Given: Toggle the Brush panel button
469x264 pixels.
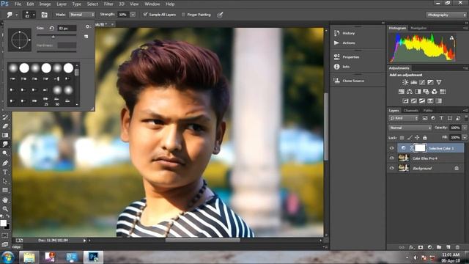Looking at the screenshot, I should (x=44, y=15).
